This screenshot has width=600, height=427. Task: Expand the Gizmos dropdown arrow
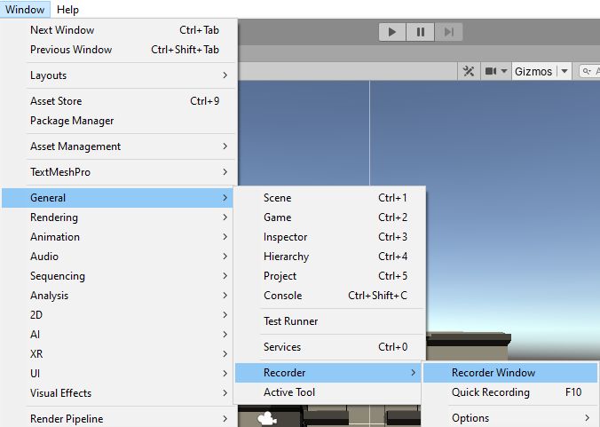click(x=564, y=71)
